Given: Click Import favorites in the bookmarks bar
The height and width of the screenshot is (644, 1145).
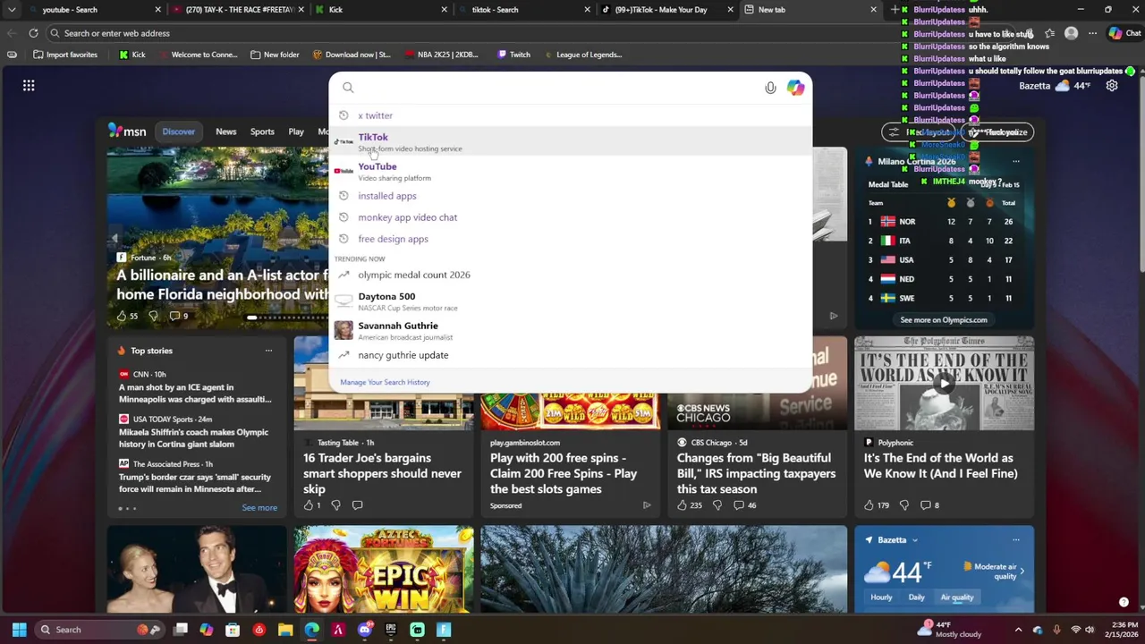Looking at the screenshot, I should point(64,55).
